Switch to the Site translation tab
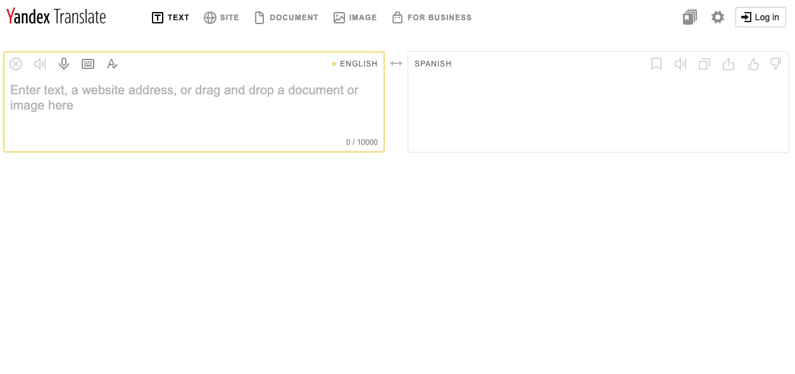 222,17
